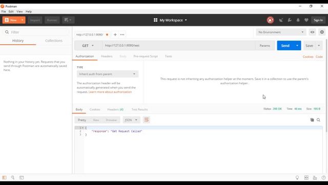Open the GET method dropdown
328x185 pixels.
pos(88,46)
